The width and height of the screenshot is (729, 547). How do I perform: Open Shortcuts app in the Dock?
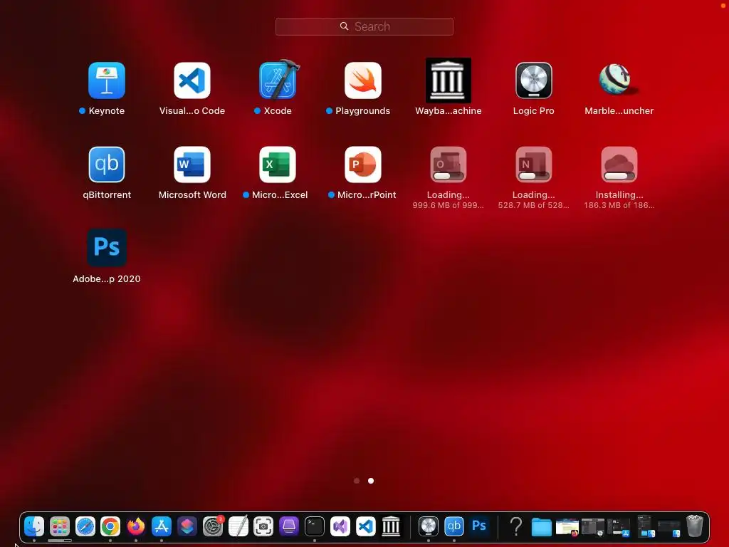[187, 526]
